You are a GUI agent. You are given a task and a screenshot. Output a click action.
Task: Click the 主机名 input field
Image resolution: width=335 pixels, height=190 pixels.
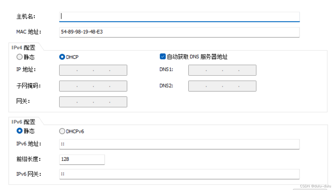tap(179, 17)
